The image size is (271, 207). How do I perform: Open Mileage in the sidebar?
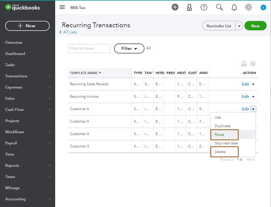tap(13, 188)
